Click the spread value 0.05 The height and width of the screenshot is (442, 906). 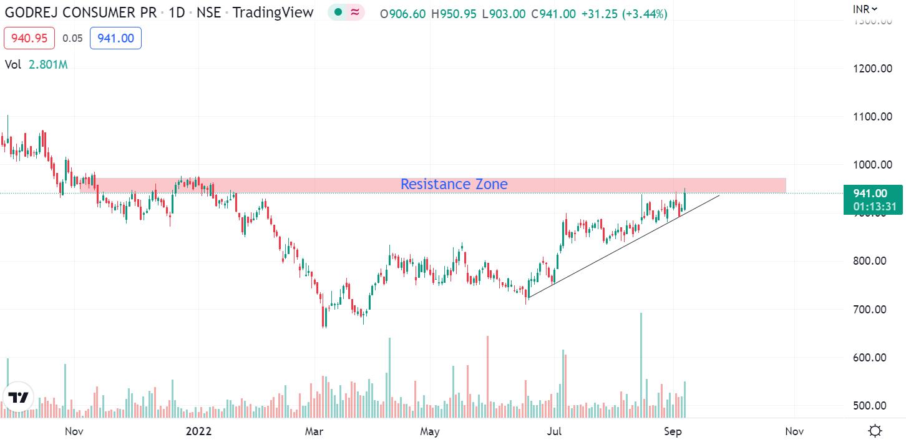pos(72,38)
